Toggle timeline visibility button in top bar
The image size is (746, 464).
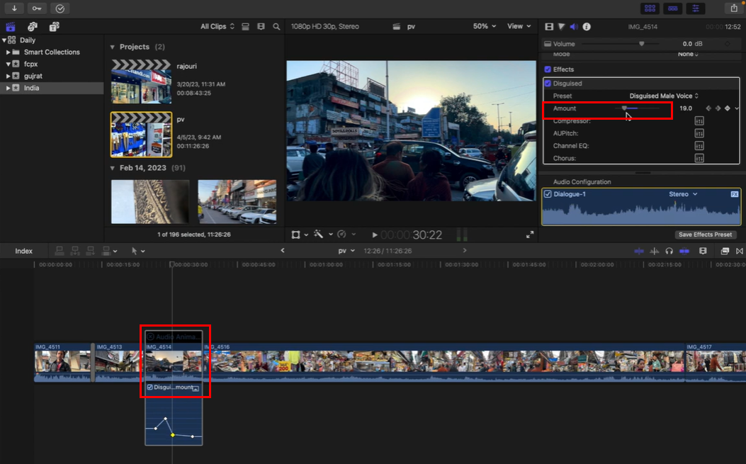pyautogui.click(x=673, y=9)
